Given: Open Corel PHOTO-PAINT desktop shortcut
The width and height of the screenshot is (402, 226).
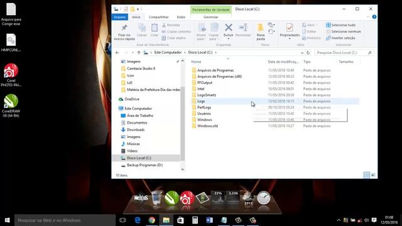Looking at the screenshot, I should 11,75.
